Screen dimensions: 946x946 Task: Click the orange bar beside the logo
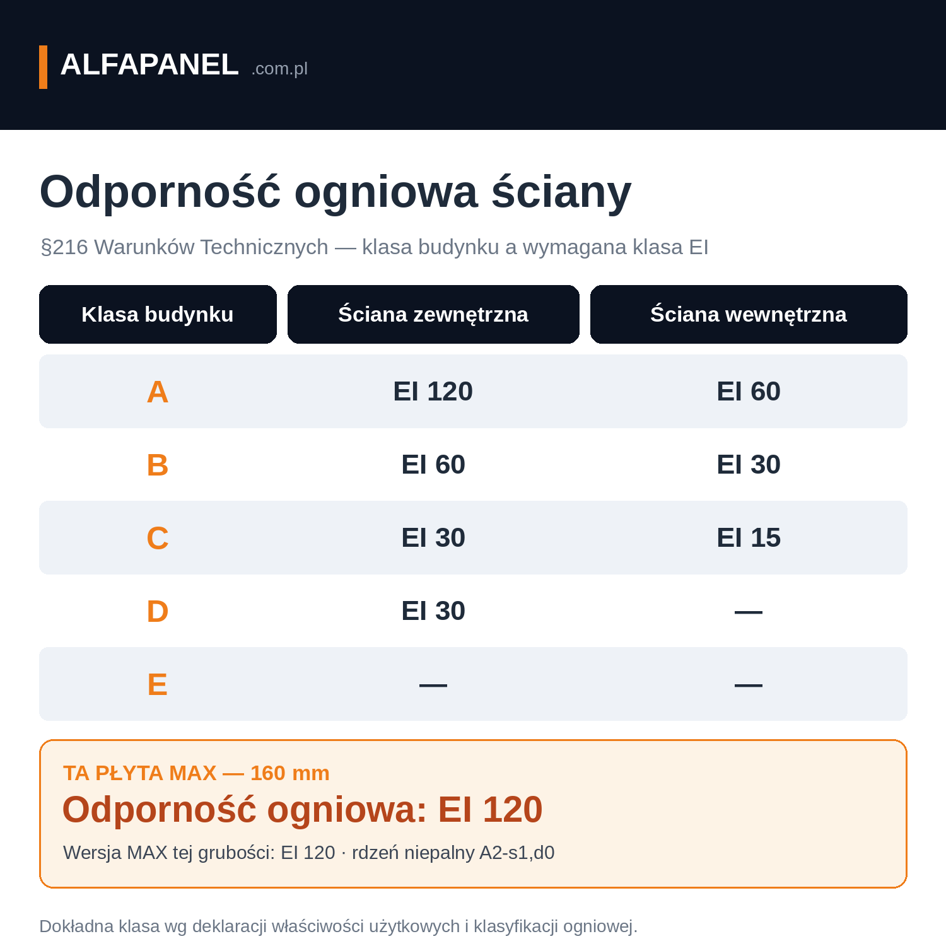[x=43, y=67]
